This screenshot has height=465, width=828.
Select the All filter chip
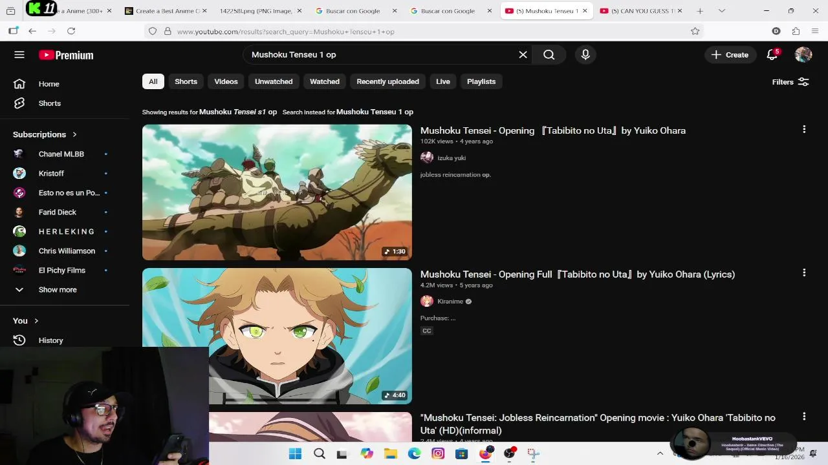coord(153,81)
